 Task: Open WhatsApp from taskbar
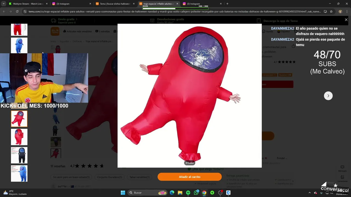coord(196,193)
